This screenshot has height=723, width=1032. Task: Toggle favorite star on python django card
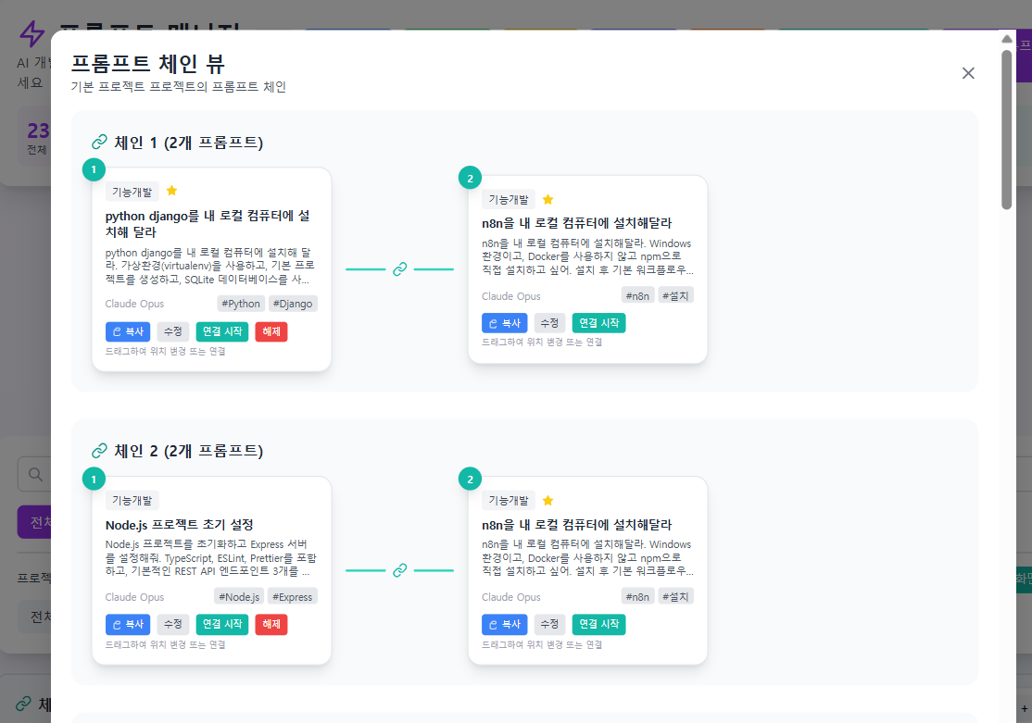tap(171, 191)
